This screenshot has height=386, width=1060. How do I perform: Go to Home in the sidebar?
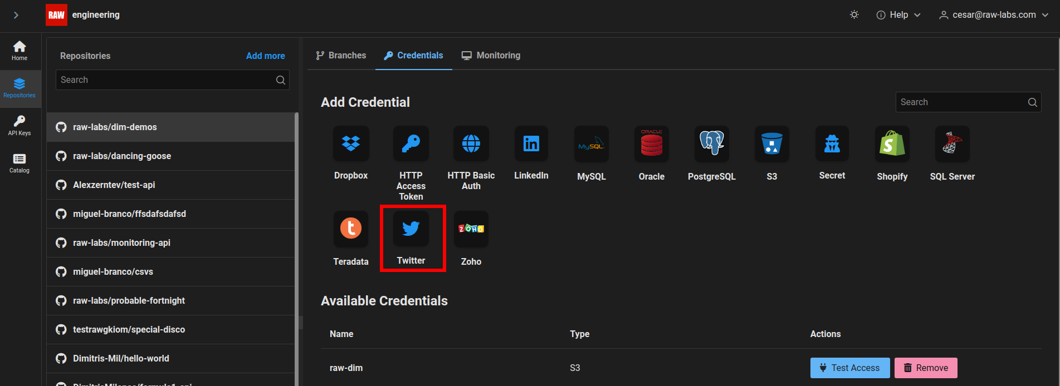click(x=19, y=51)
